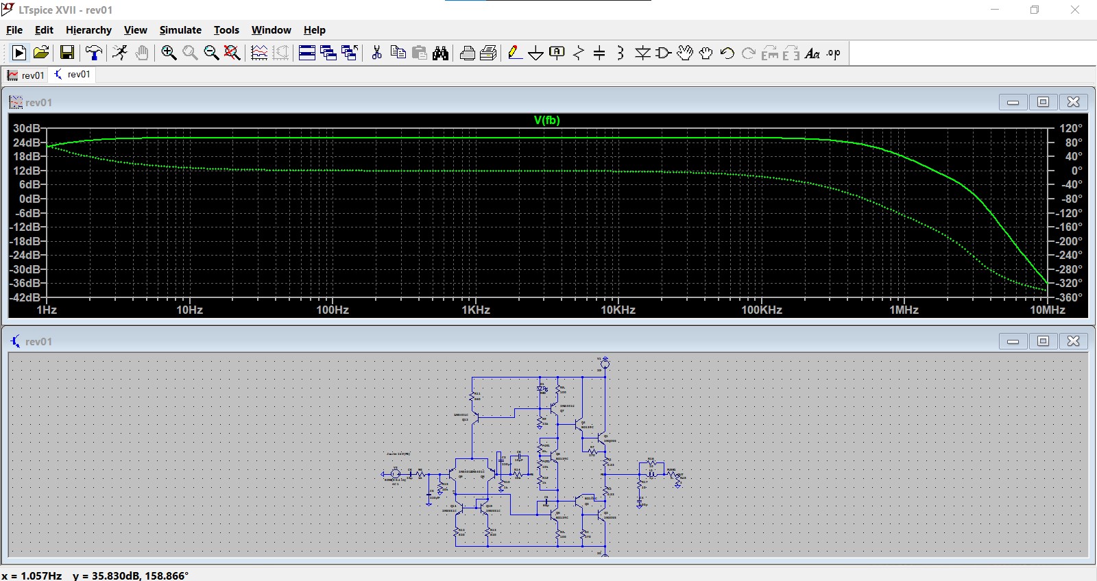Click the 10MHz frequency axis label
This screenshot has height=581, width=1097.
(1048, 310)
